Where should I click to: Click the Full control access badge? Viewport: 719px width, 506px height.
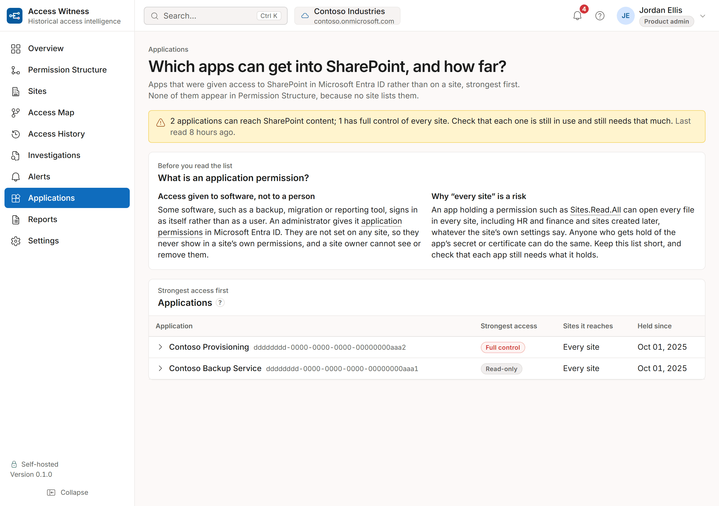(x=503, y=347)
